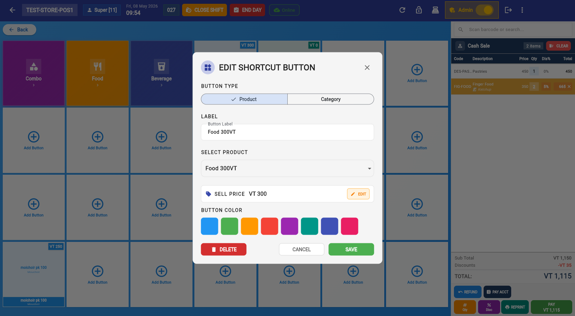Choose the blue button color swatch

point(210,226)
